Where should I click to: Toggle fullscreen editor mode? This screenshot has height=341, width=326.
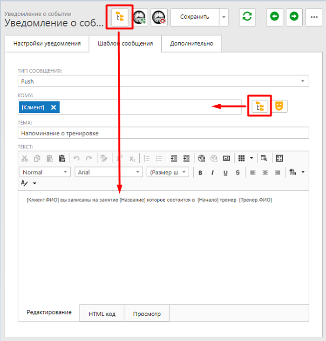click(279, 158)
